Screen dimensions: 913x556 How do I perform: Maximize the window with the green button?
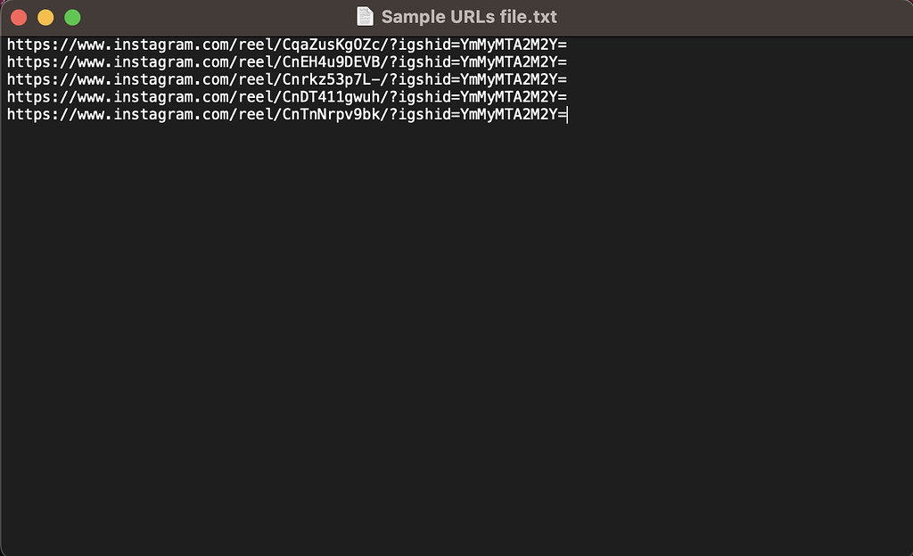coord(72,18)
